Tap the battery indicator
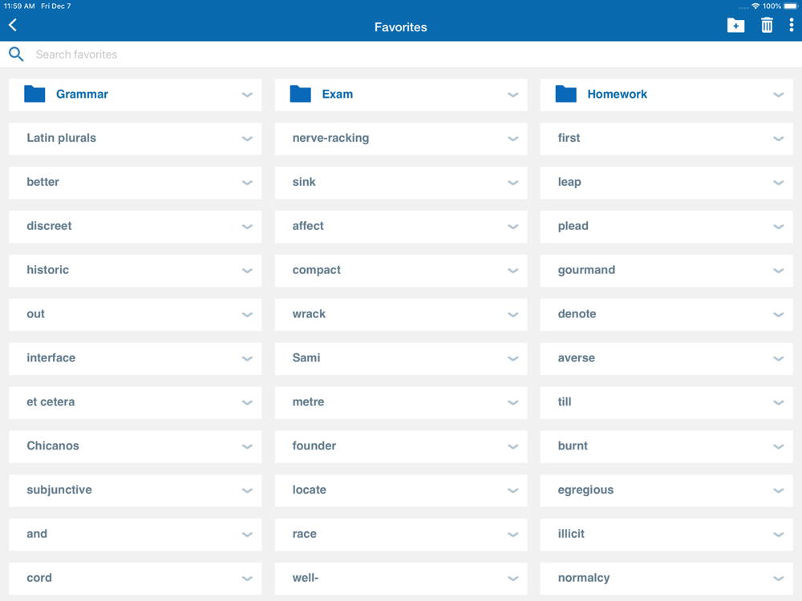 coord(790,6)
